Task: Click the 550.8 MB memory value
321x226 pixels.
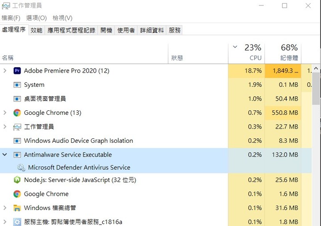Action: click(x=285, y=113)
